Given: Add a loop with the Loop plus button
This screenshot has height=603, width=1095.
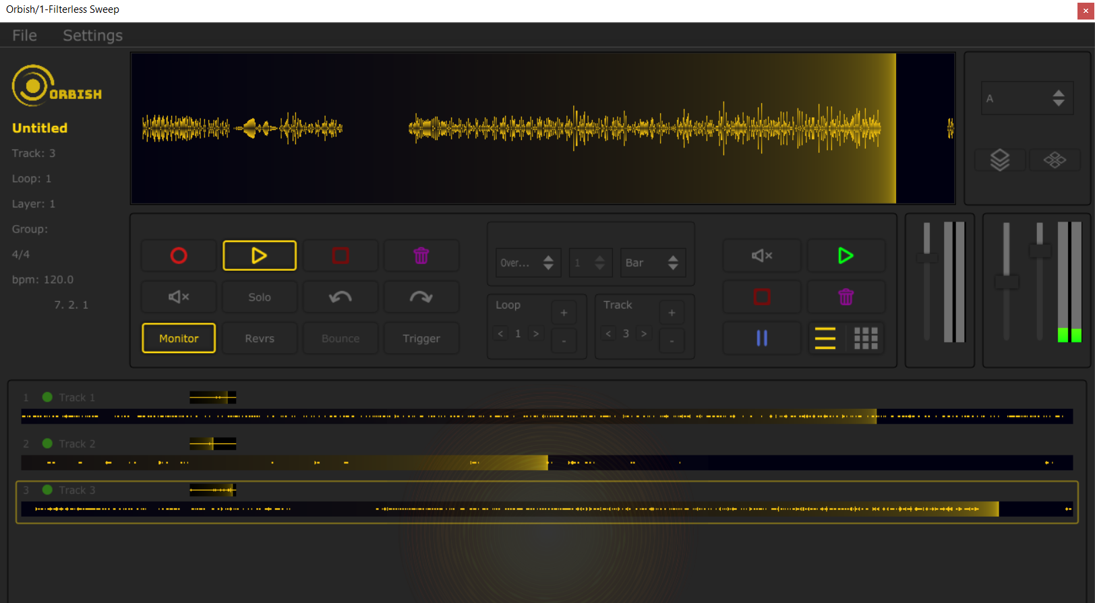Looking at the screenshot, I should 564,313.
